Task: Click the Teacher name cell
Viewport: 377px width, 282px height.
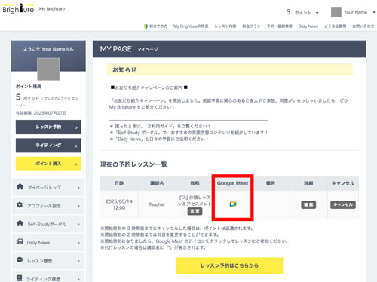Action: (x=157, y=204)
